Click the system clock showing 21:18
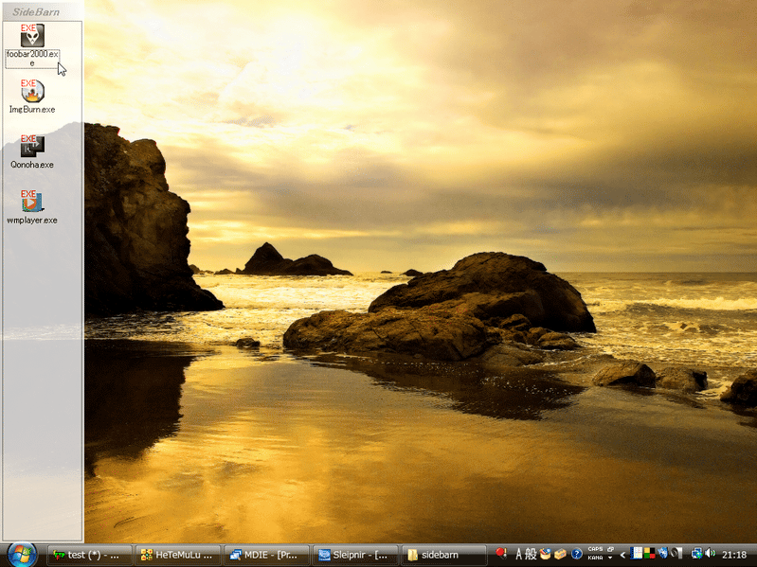The height and width of the screenshot is (567, 757). 734,555
